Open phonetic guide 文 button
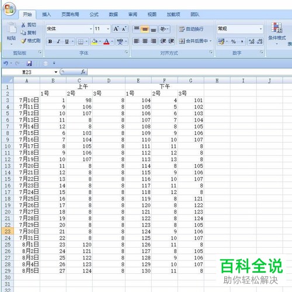292x292 pixels. [120, 41]
